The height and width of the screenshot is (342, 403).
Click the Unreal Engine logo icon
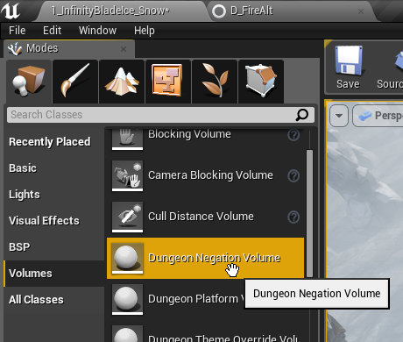click(11, 11)
